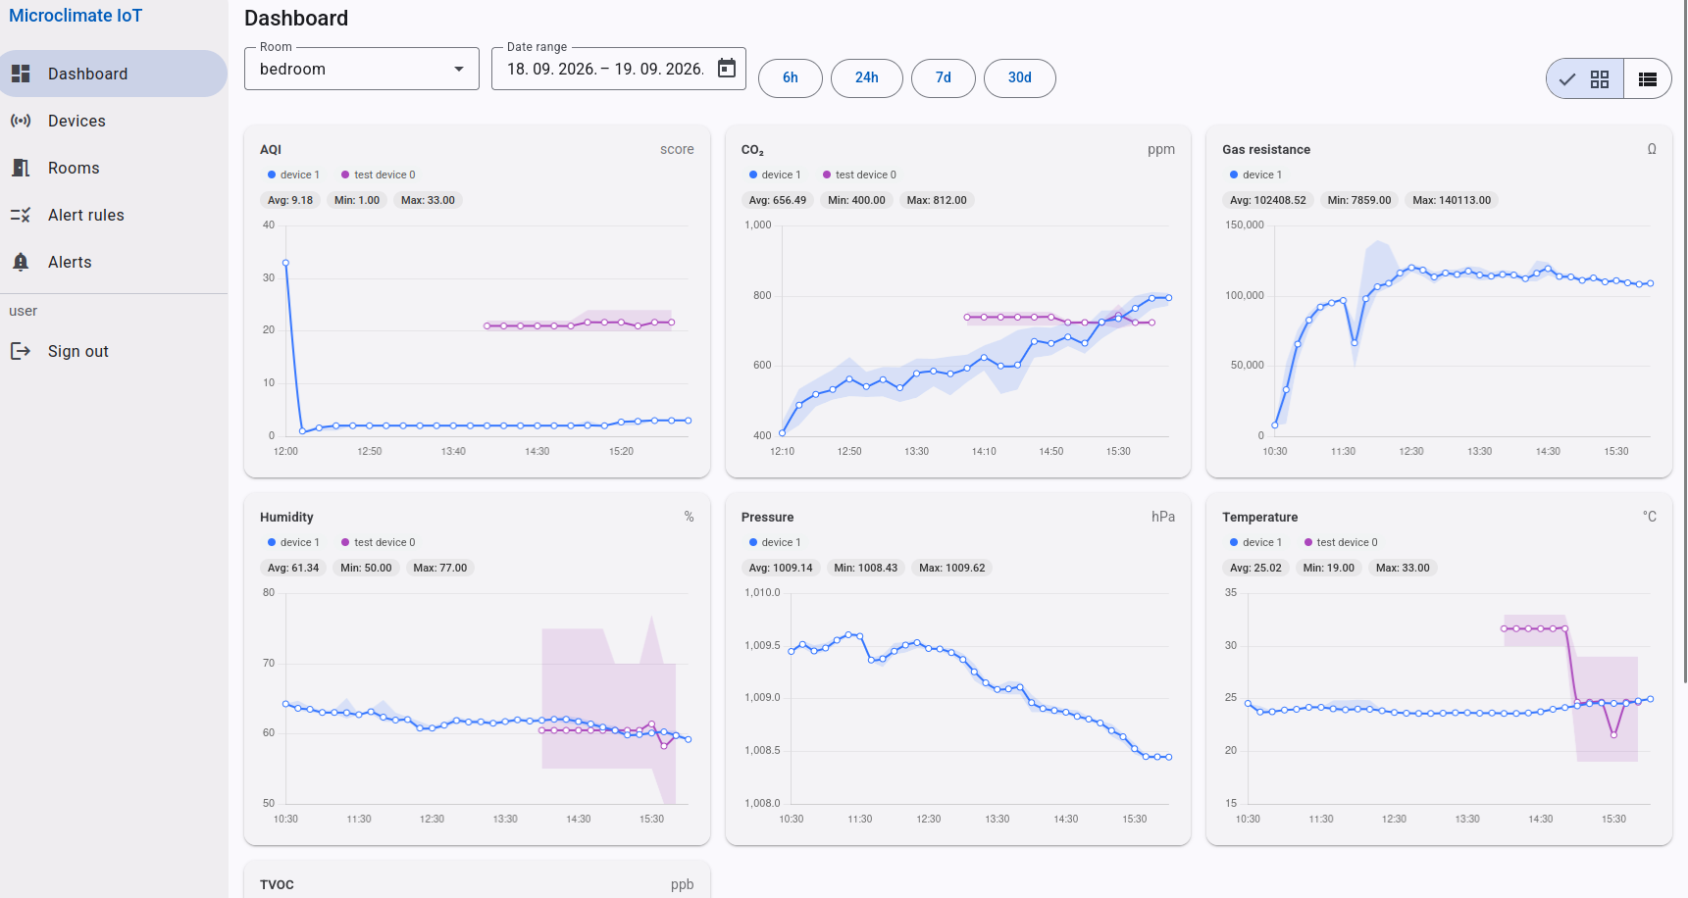Click the Alerts bell icon in the sidebar

[x=21, y=262]
